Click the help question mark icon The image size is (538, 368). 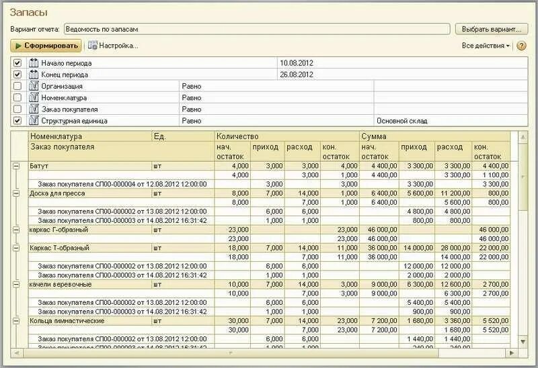pos(521,46)
